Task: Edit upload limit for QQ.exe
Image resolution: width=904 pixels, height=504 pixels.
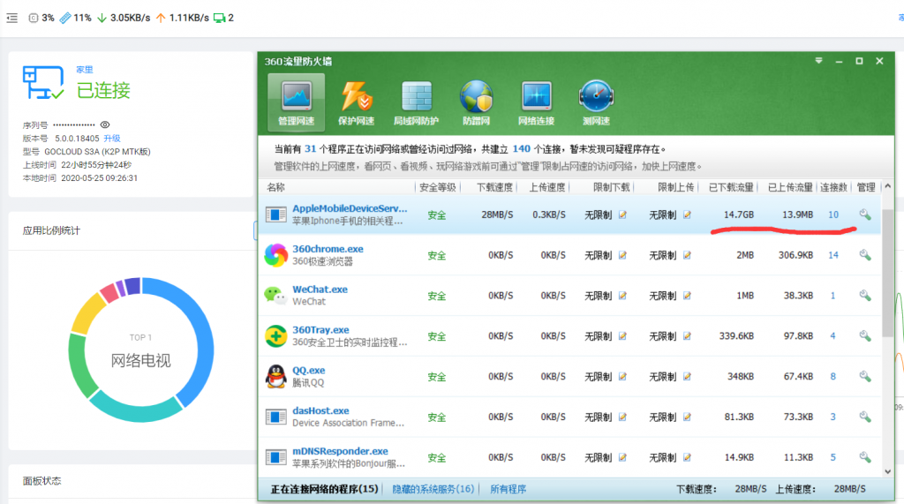Action: [x=687, y=376]
